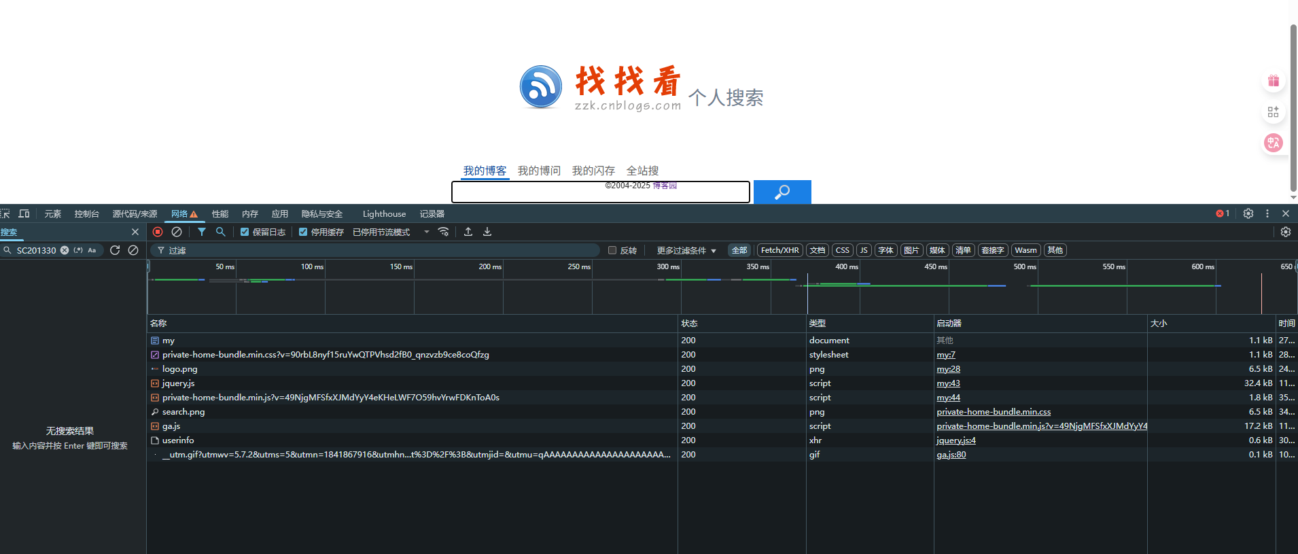The height and width of the screenshot is (554, 1298).
Task: Uncheck 停用缓存 disable cache checkbox
Action: click(303, 232)
